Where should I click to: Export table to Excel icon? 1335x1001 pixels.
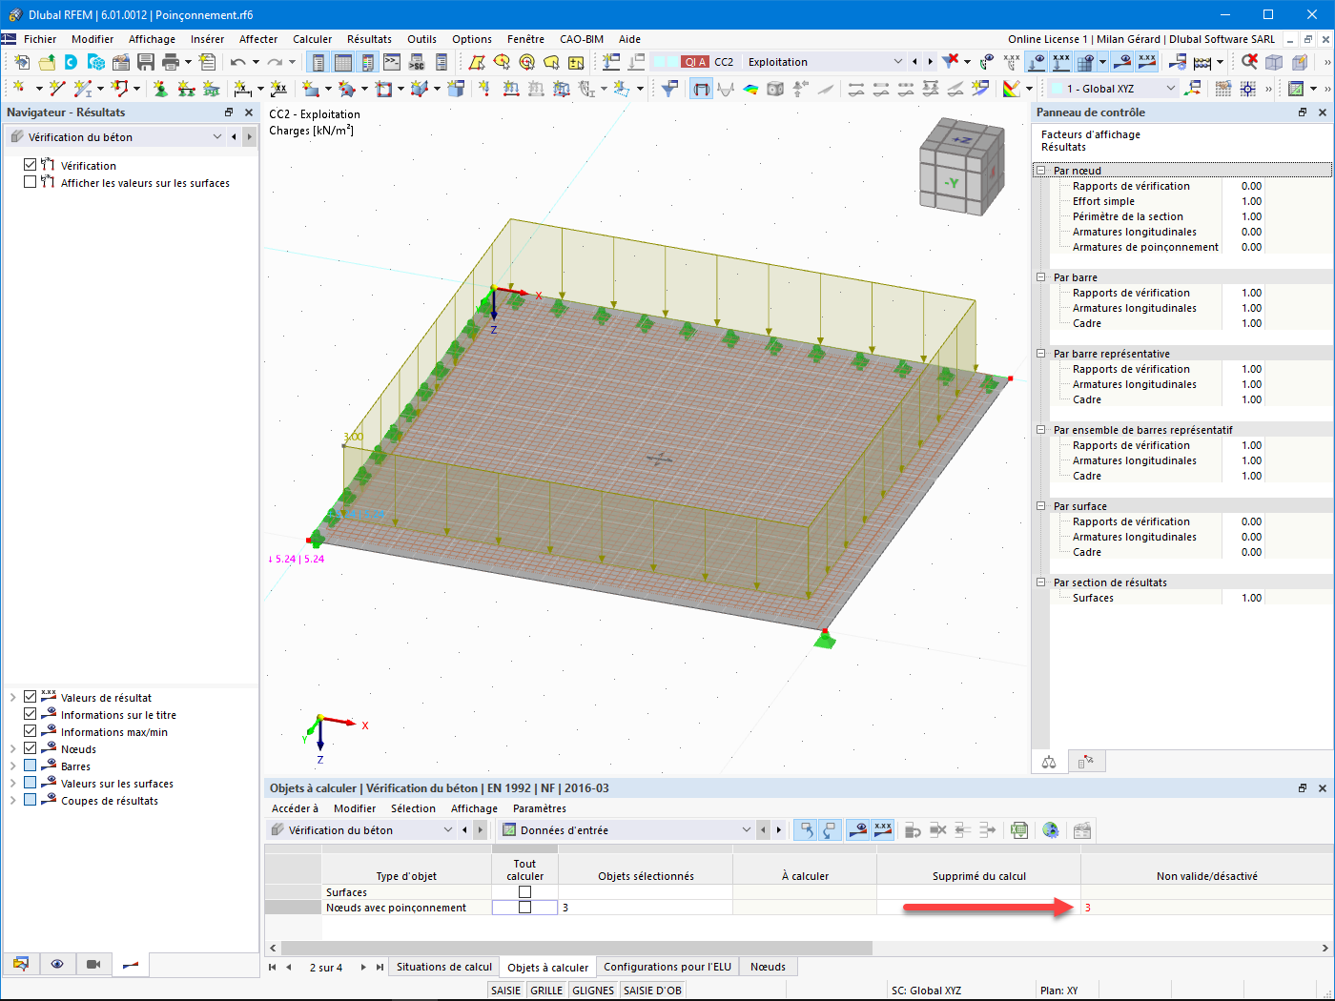[1019, 830]
